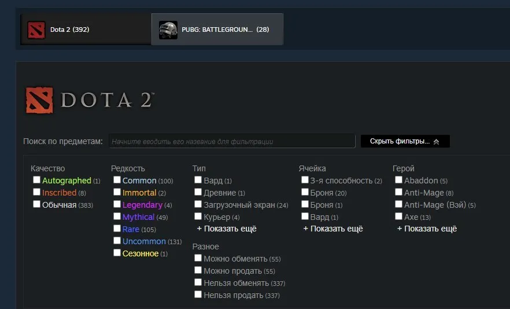Viewport: 510px width, 309px height.
Task: Tick the Броня (1) slot checkbox
Action: pyautogui.click(x=305, y=204)
